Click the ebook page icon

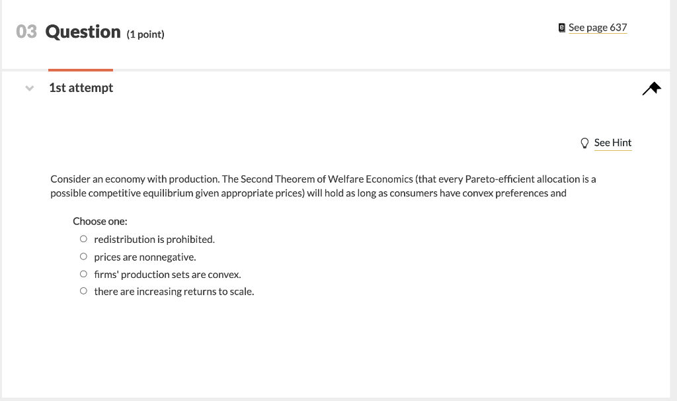(561, 28)
